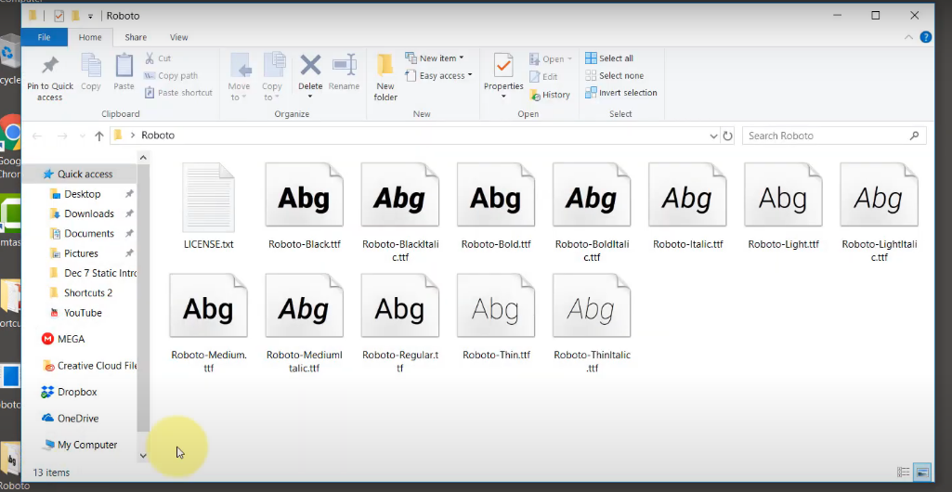Click the Refresh button
952x492 pixels.
coord(727,136)
